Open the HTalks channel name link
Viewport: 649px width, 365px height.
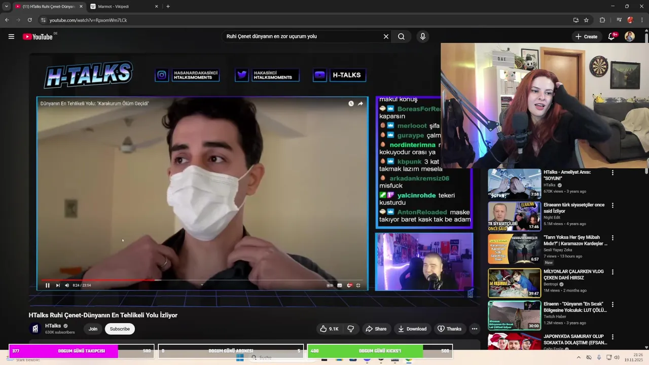(x=53, y=326)
